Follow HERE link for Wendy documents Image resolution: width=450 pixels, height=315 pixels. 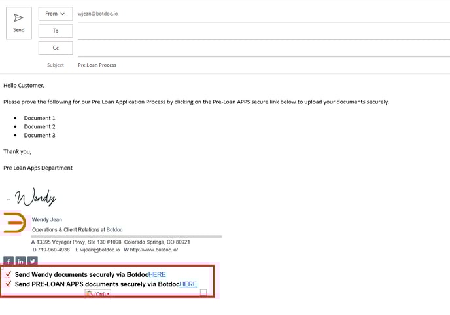(157, 275)
